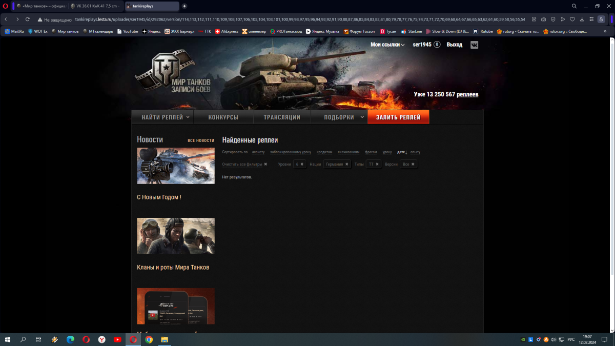Open the browser downloads icon
615x346 pixels.
(582, 19)
